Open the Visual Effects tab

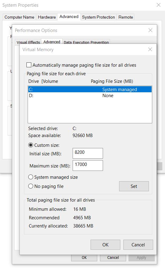click(28, 42)
